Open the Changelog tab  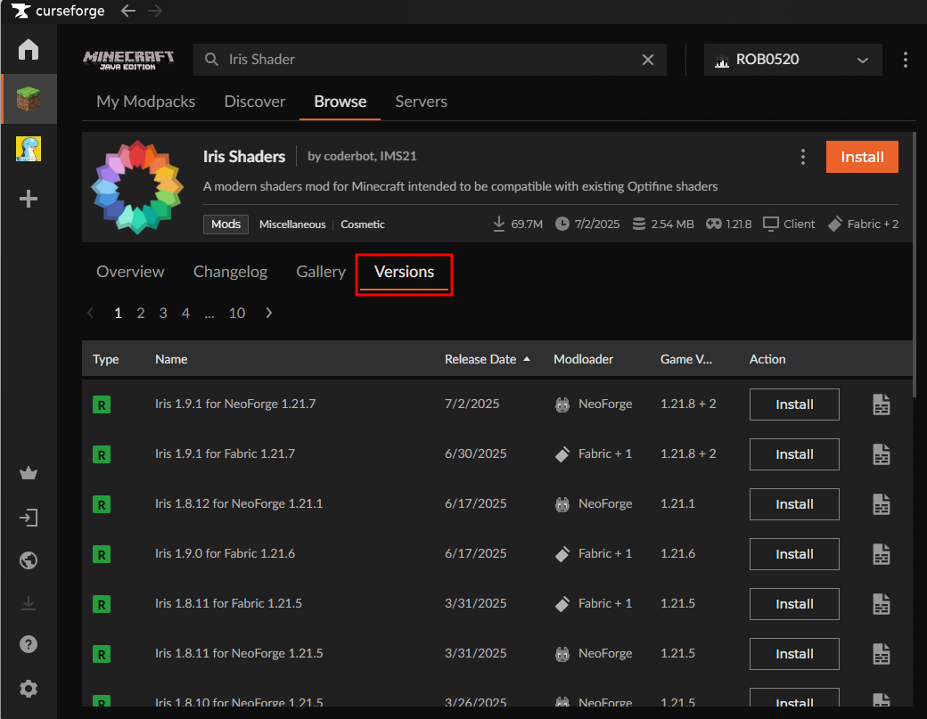click(230, 272)
